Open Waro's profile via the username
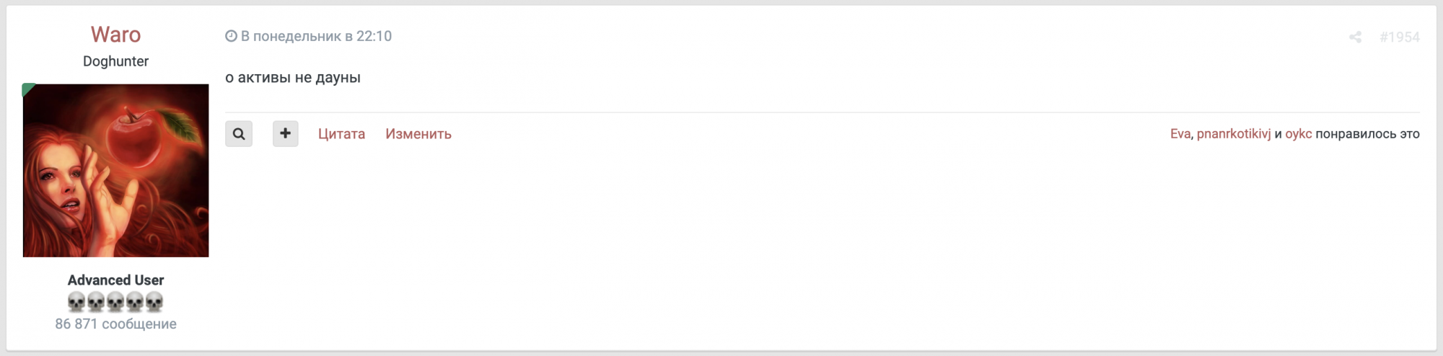Viewport: 1443px width, 356px height. click(115, 35)
